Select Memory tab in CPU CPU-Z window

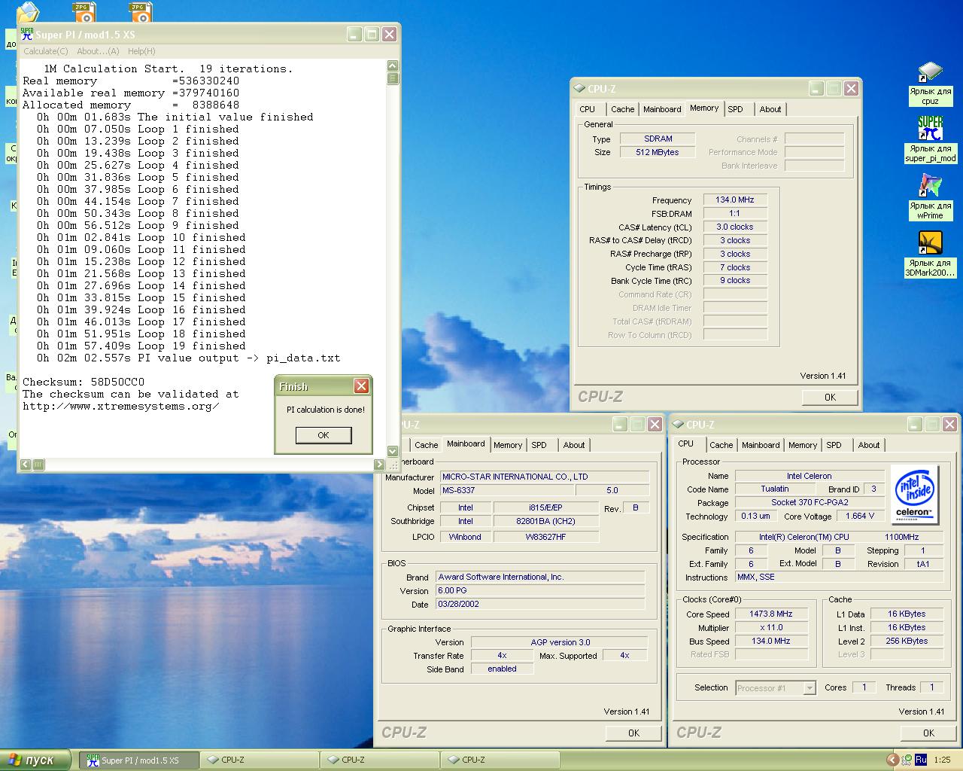pos(803,445)
